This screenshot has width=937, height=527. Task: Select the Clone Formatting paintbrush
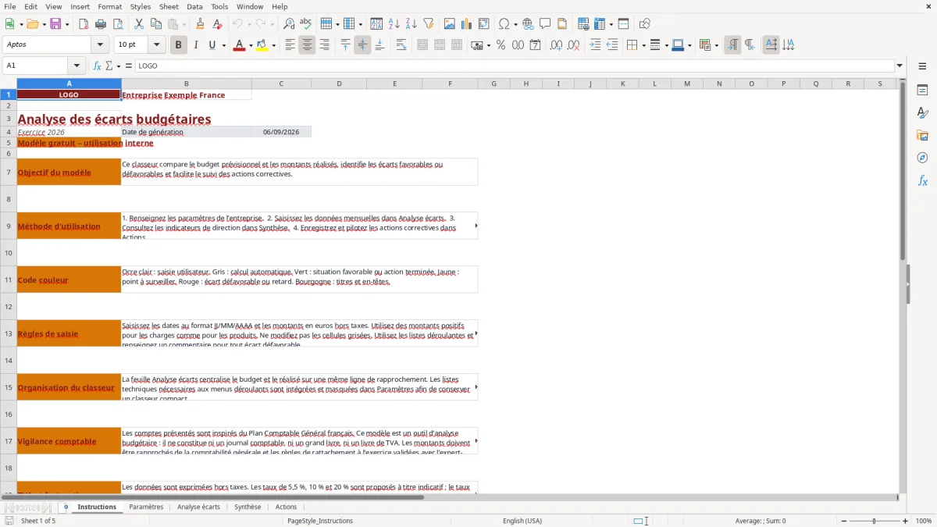coord(201,24)
